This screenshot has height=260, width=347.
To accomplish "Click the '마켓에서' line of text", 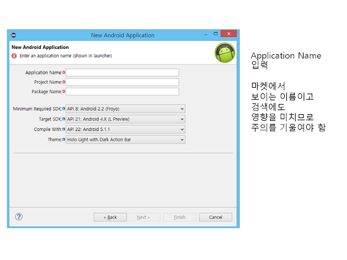I will [x=268, y=86].
